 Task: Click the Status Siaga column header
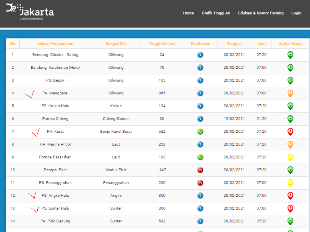click(290, 44)
